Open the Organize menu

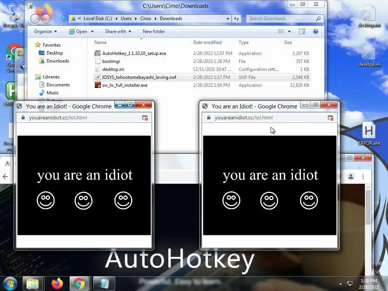45,31
